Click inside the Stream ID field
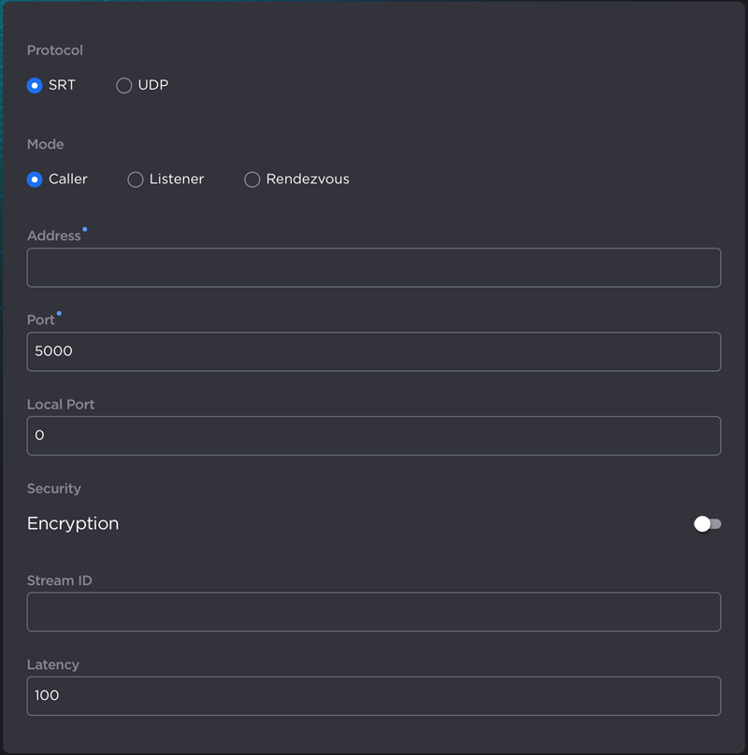Screen dimensions: 748x755 (374, 611)
